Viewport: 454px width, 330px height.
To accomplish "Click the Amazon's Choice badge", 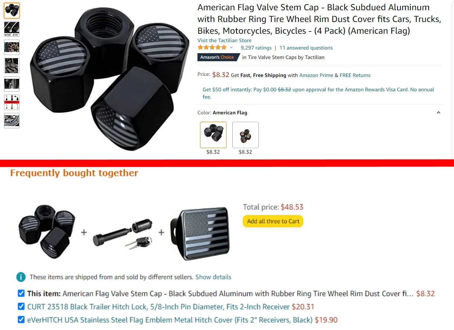I will (x=217, y=57).
